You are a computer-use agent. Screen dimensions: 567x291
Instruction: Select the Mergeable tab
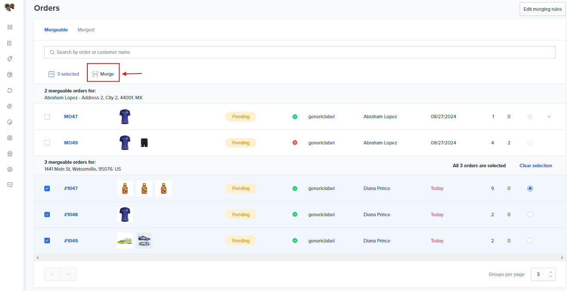tap(56, 30)
